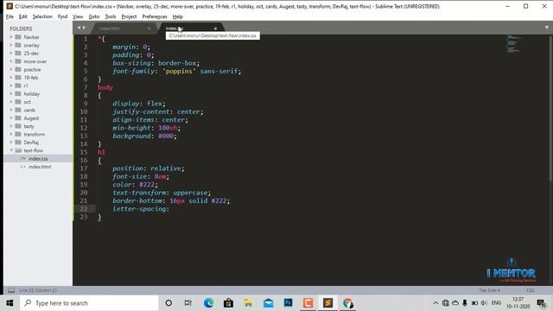
Task: Open the Windows Start menu
Action: coord(10,303)
